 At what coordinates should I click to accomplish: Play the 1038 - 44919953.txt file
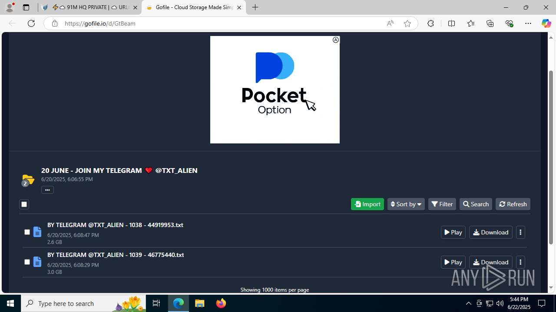click(x=453, y=232)
